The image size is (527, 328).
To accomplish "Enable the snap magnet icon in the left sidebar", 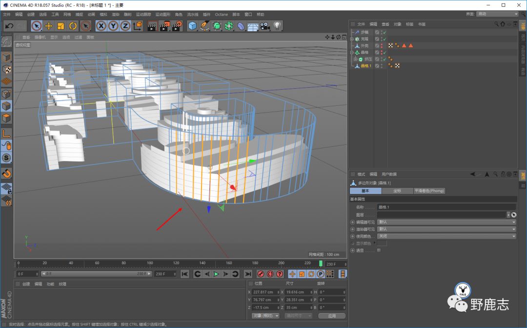I will [x=6, y=174].
